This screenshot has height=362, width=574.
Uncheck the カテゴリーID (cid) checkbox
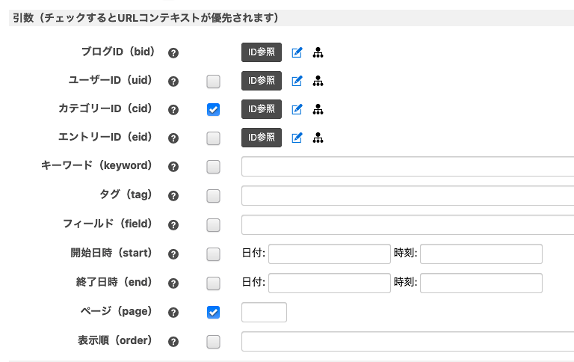click(x=213, y=110)
